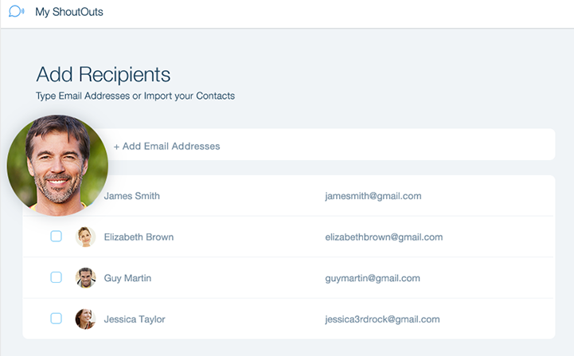Tick the Guy Martin checkbox
Image resolution: width=574 pixels, height=356 pixels.
point(57,277)
